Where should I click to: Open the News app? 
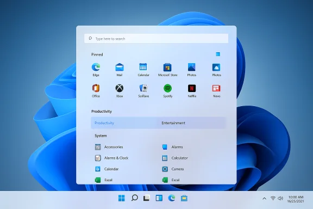[216, 90]
